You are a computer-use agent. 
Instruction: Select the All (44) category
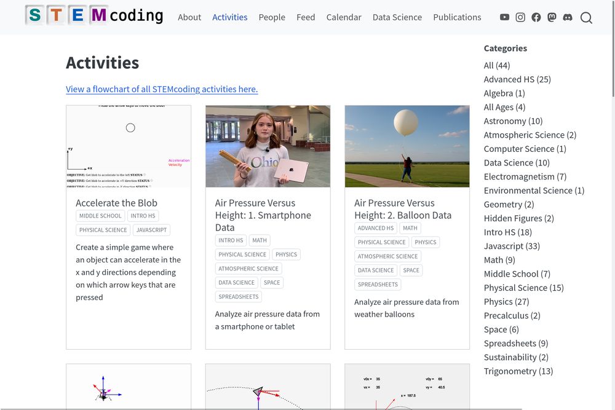pyautogui.click(x=497, y=65)
